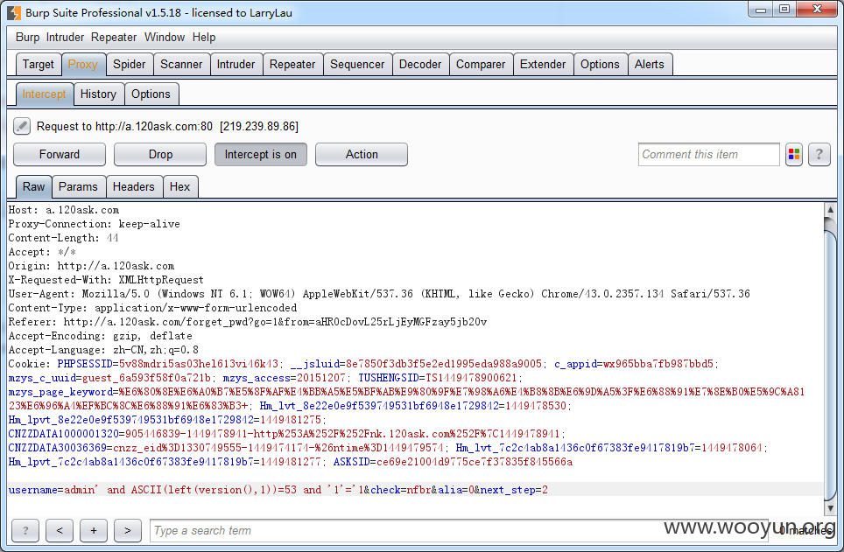Click the scrollbar up arrow in request pane
This screenshot has width=844, height=552.
830,209
